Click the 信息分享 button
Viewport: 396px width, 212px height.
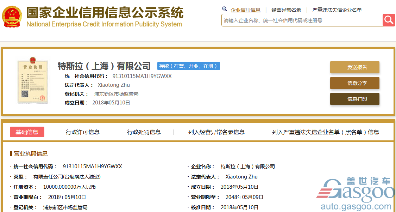pos(354,83)
